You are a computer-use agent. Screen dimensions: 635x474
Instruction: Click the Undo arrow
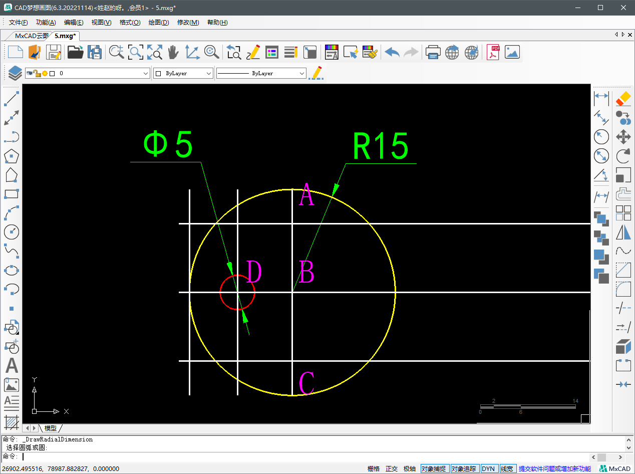[x=392, y=52]
